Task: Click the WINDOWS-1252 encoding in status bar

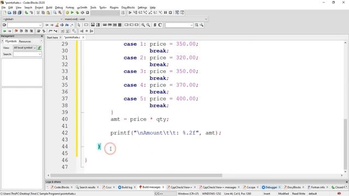Action: pos(211,194)
